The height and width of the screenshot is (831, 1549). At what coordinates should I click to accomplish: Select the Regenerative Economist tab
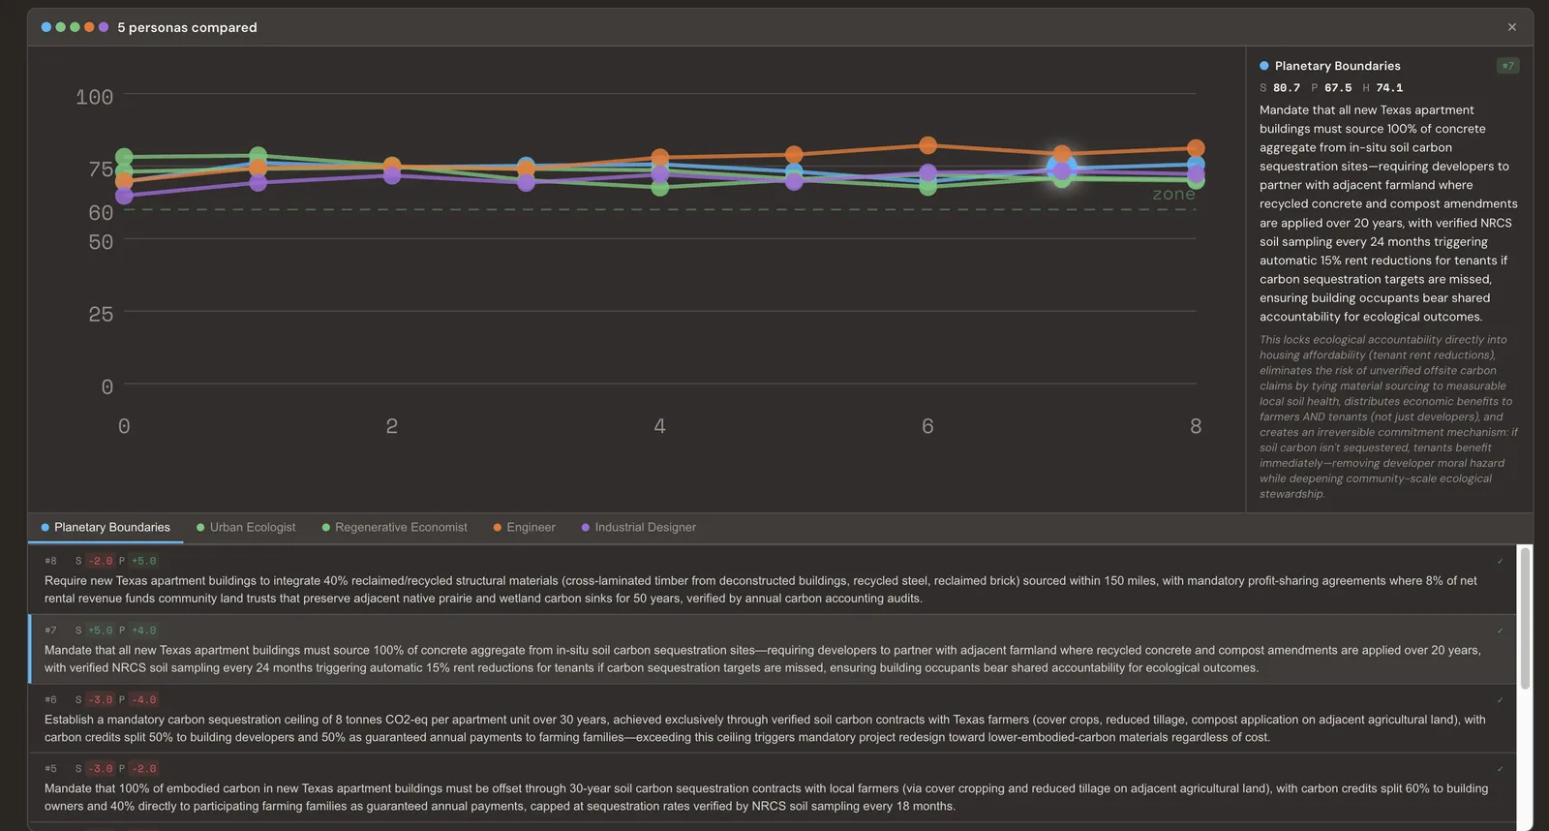pyautogui.click(x=394, y=527)
